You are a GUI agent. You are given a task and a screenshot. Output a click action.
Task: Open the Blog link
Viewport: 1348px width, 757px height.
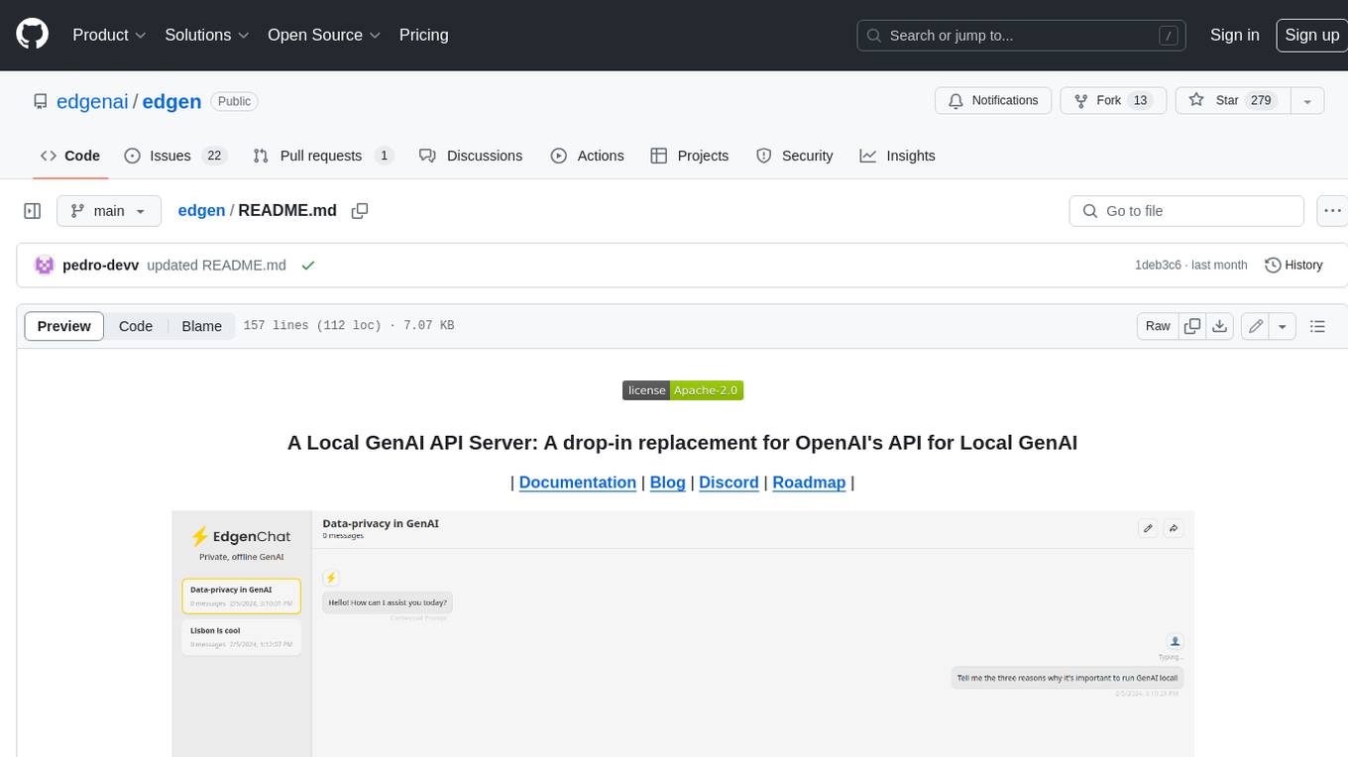click(x=668, y=483)
